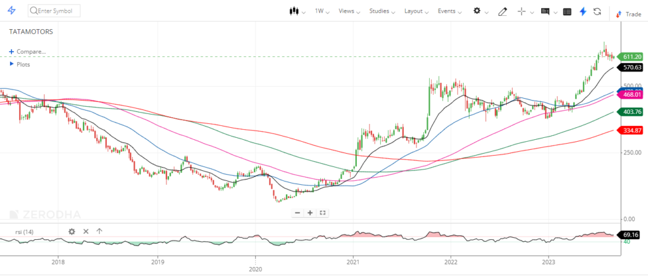Click the refresh chart icon
The width and height of the screenshot is (648, 279).
[597, 11]
